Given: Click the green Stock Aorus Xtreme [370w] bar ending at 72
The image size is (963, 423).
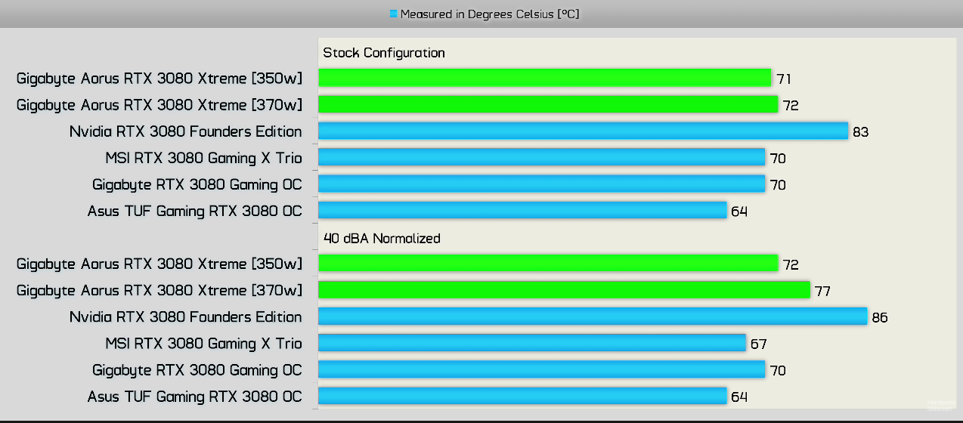Looking at the screenshot, I should pyautogui.click(x=548, y=104).
